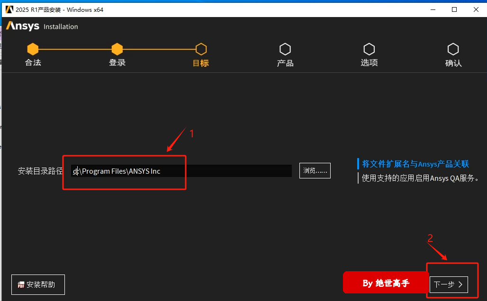Viewport: 487px width, 301px height.
Task: Select the 选项 step hexagon
Action: coord(369,49)
